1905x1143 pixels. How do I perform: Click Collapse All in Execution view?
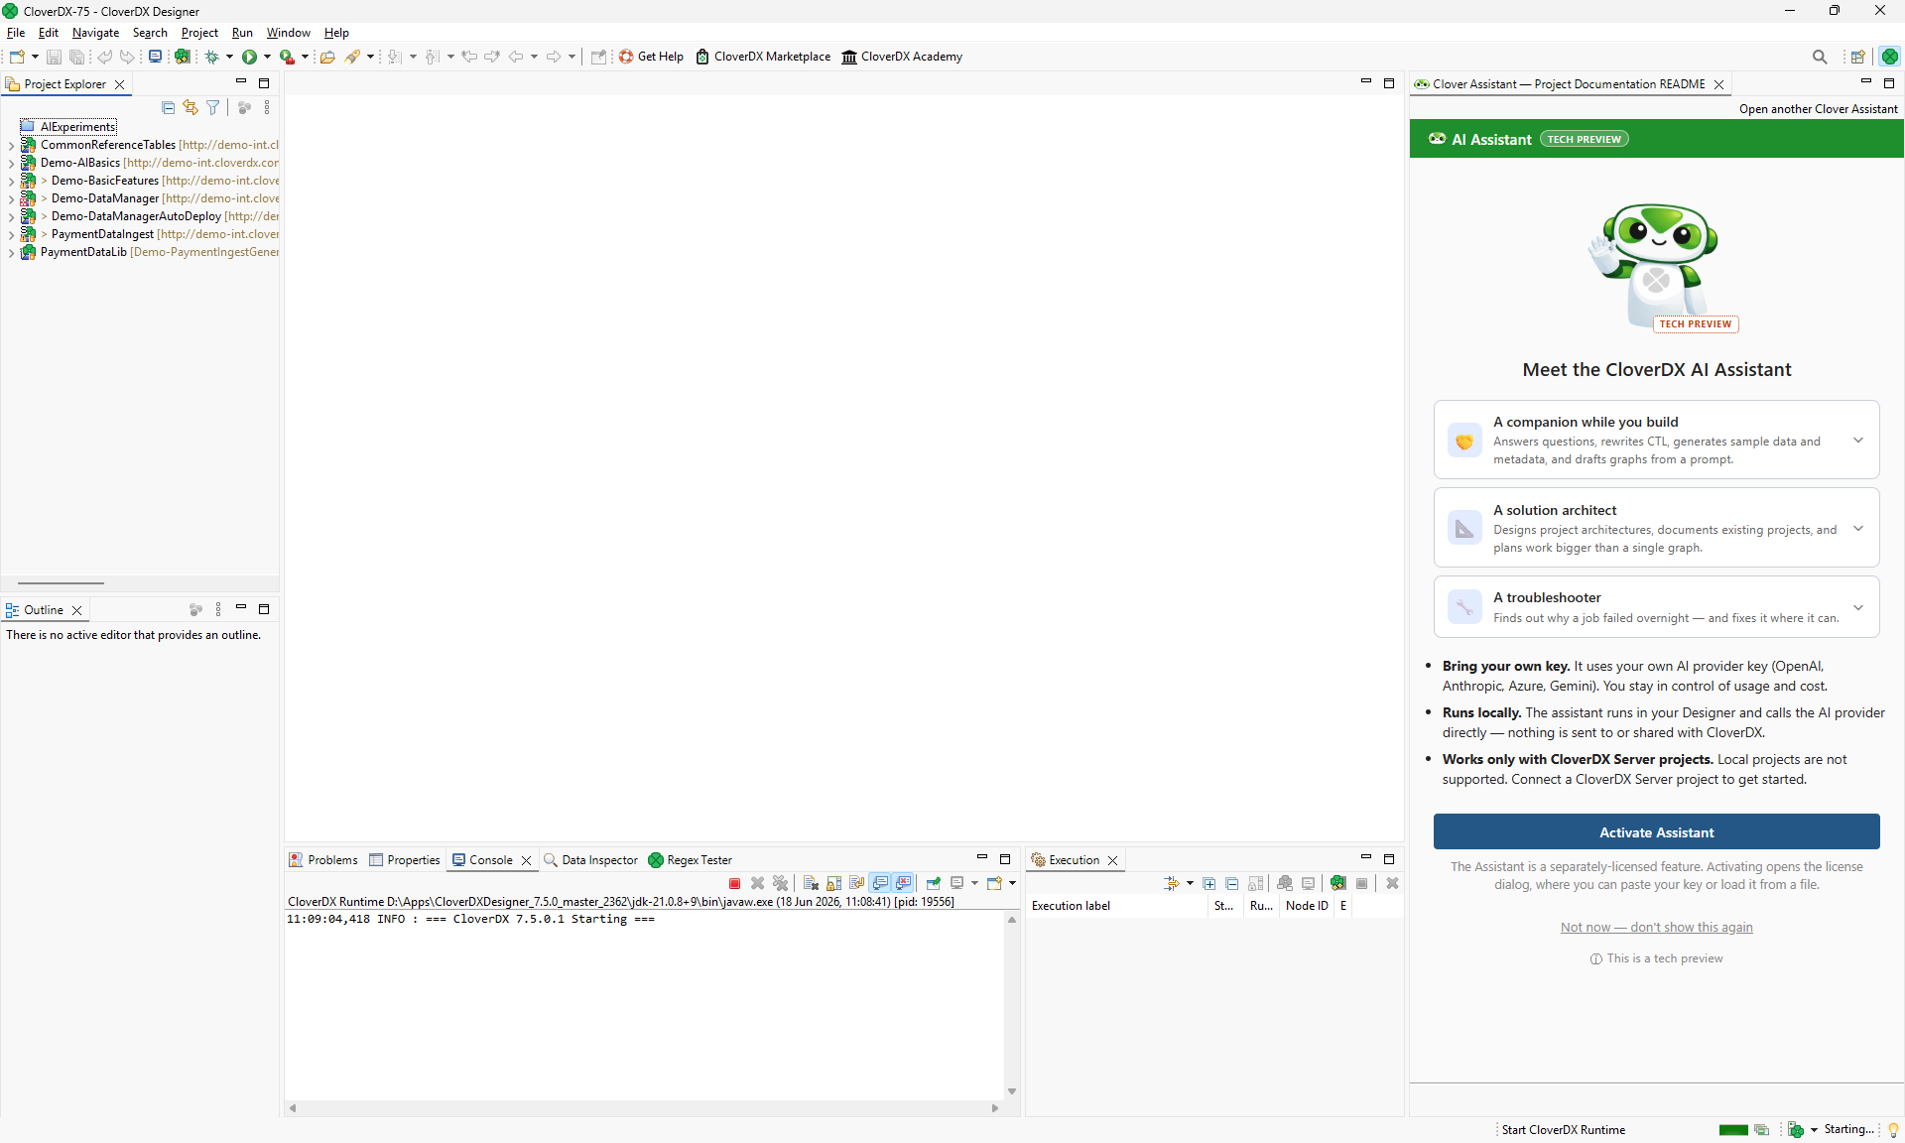coord(1231,883)
